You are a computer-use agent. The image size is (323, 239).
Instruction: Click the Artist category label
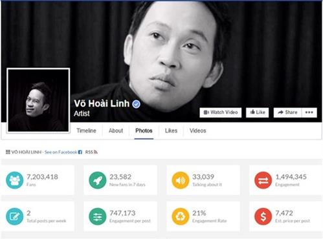click(x=82, y=114)
